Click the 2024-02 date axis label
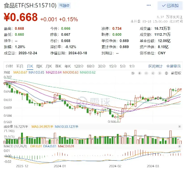The image size is (185, 171). point(115,166)
